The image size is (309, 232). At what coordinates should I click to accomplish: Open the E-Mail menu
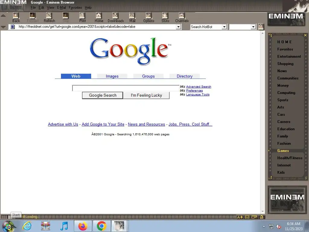(62, 8)
